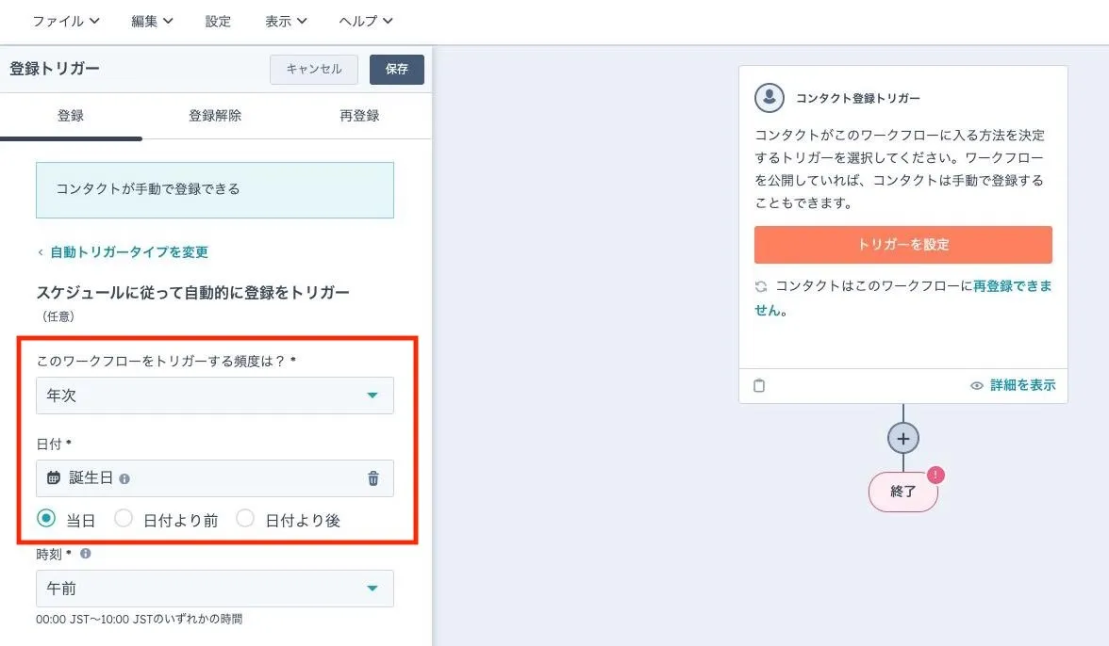Select the 当日 radio option
This screenshot has width=1109, height=646.
click(46, 519)
